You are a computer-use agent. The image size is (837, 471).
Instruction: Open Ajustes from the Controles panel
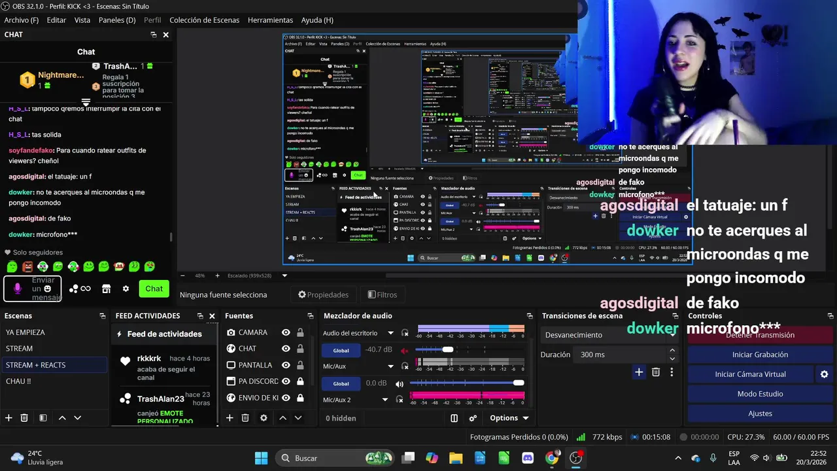pyautogui.click(x=760, y=413)
